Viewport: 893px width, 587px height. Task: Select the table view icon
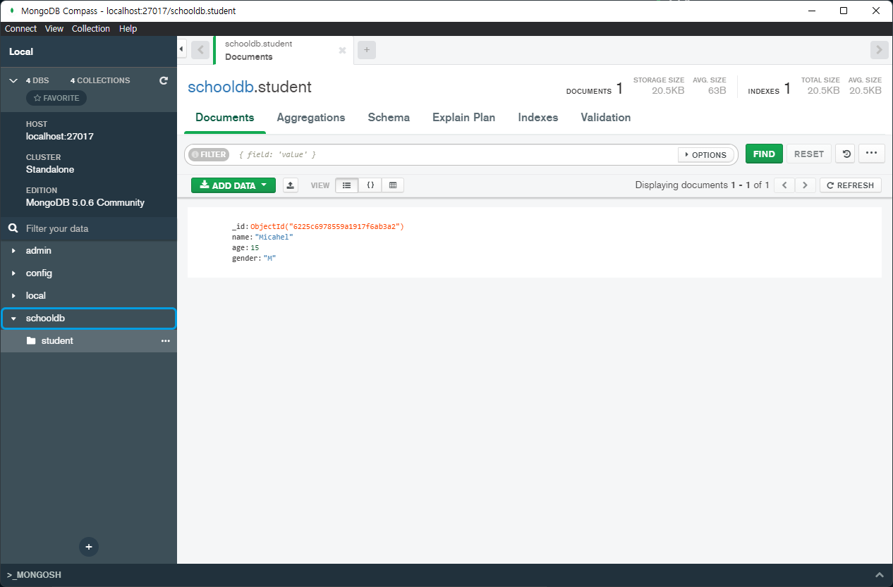392,185
